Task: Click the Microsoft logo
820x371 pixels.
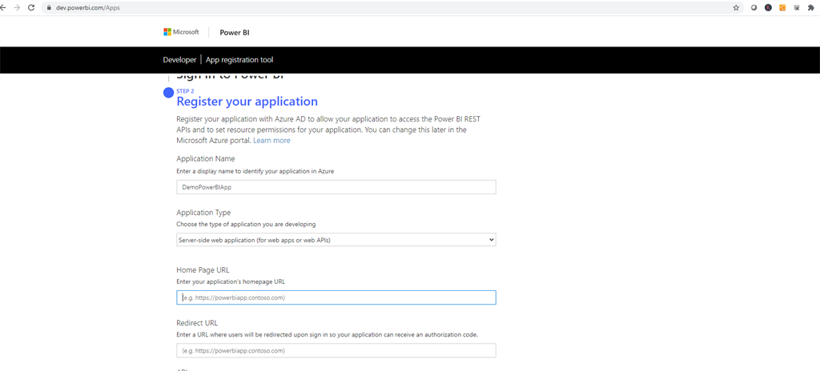Action: [x=181, y=32]
